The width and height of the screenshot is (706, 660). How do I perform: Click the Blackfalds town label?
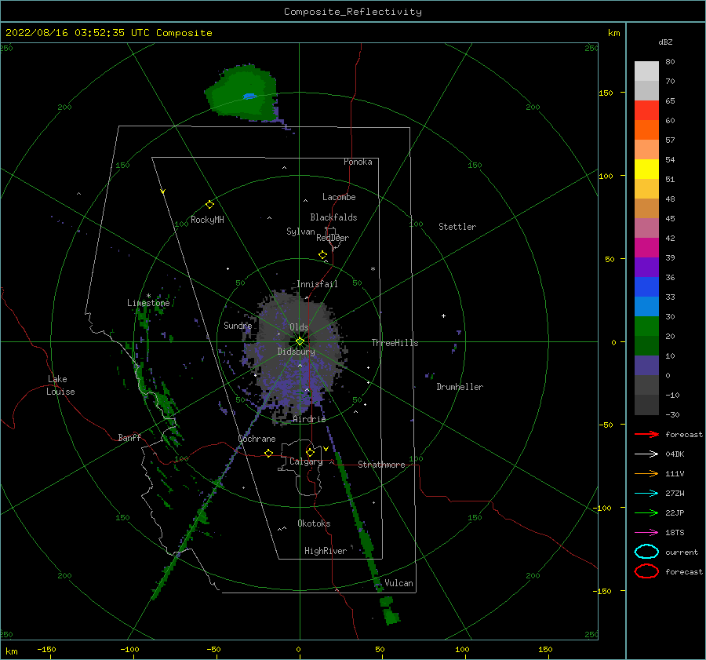[333, 217]
